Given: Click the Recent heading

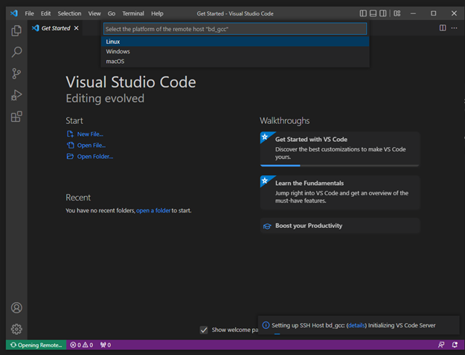Looking at the screenshot, I should coord(78,198).
